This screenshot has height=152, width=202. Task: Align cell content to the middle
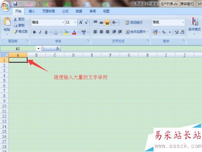tap(101, 22)
